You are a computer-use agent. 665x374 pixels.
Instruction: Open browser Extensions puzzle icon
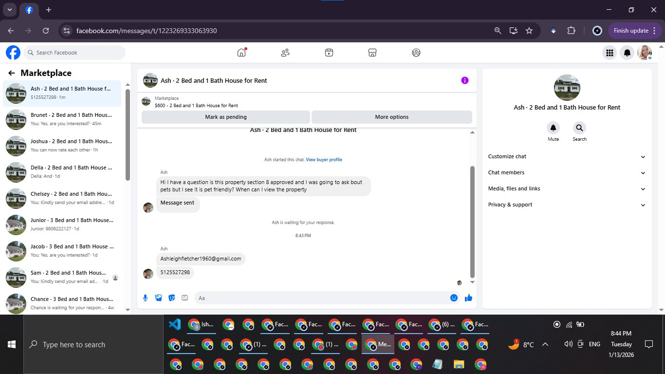[571, 31]
